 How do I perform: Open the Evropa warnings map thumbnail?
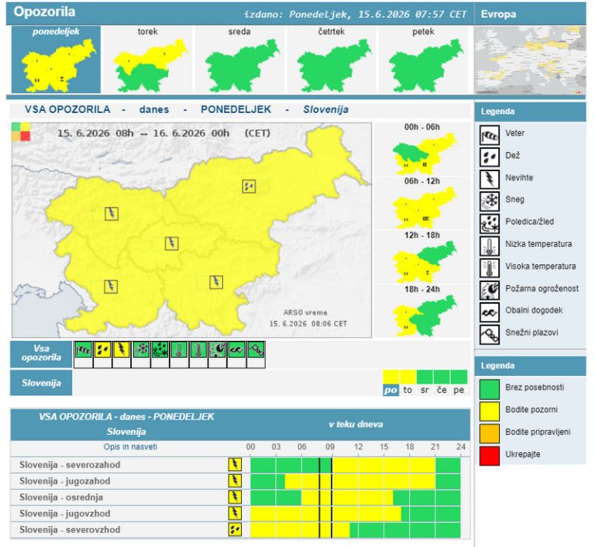point(530,60)
